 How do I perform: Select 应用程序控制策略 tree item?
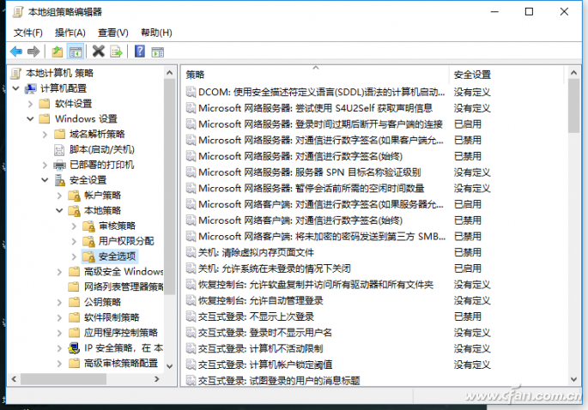click(121, 333)
